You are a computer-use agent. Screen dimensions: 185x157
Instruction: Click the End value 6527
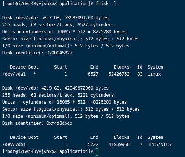tap(93, 74)
